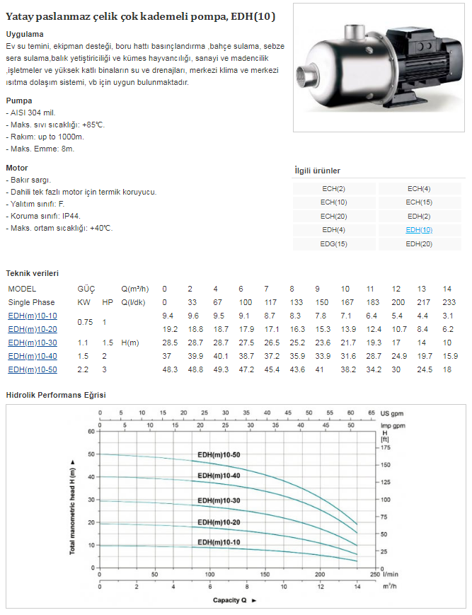This screenshot has height=615, width=472.
Task: Open related product EDH(4)
Action: coord(333,230)
